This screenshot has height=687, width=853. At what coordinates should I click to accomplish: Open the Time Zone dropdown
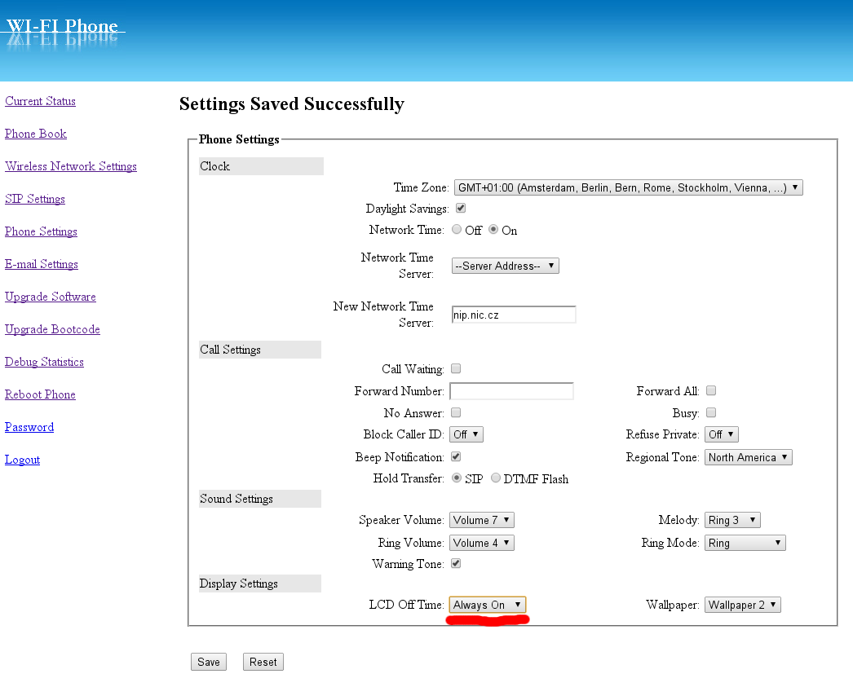tap(628, 187)
